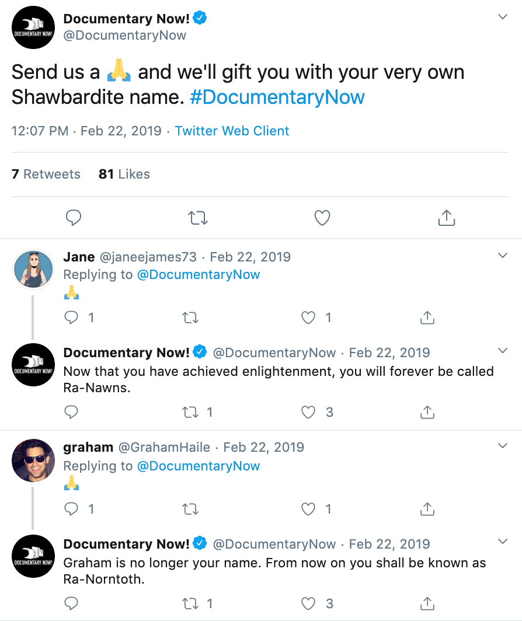Viewport: 522px width, 621px height.
Task: Expand options menu on Jane's reply
Action: (x=502, y=256)
